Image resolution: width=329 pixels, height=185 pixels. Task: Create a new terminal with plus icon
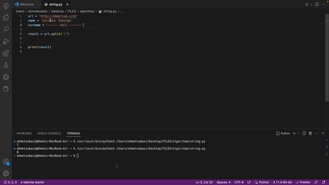coord(294,134)
